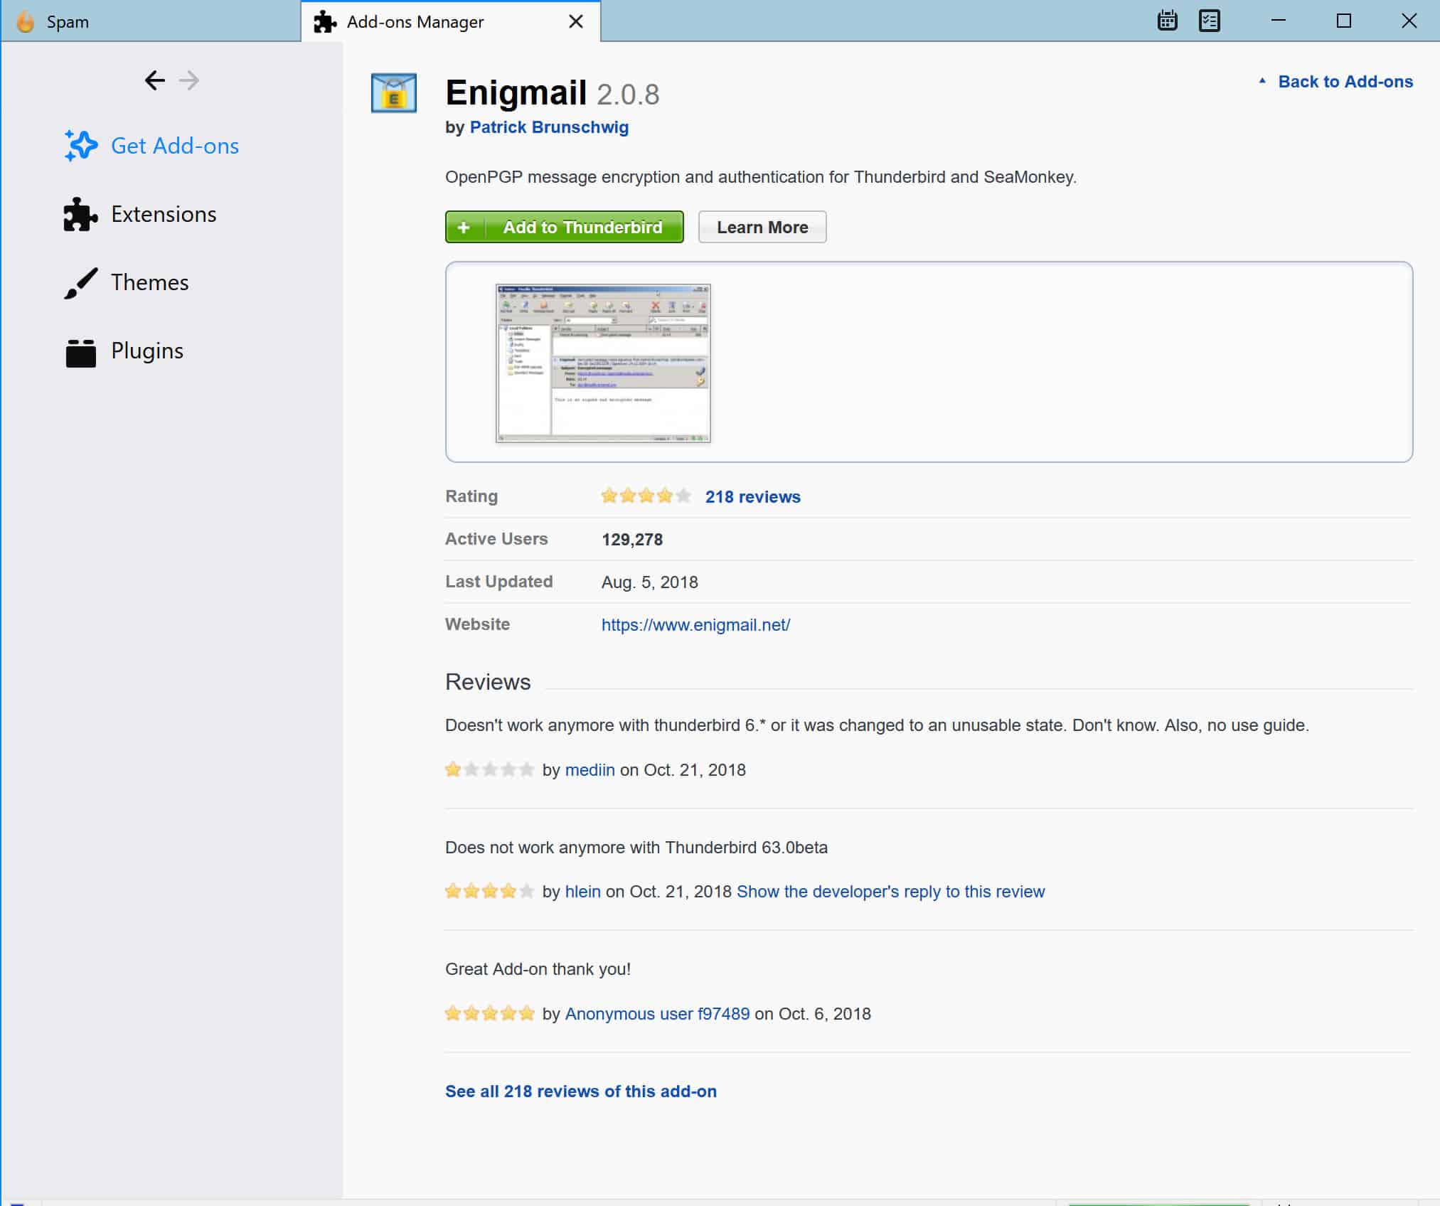
Task: Close the Add-ons Manager tab
Action: pos(576,21)
